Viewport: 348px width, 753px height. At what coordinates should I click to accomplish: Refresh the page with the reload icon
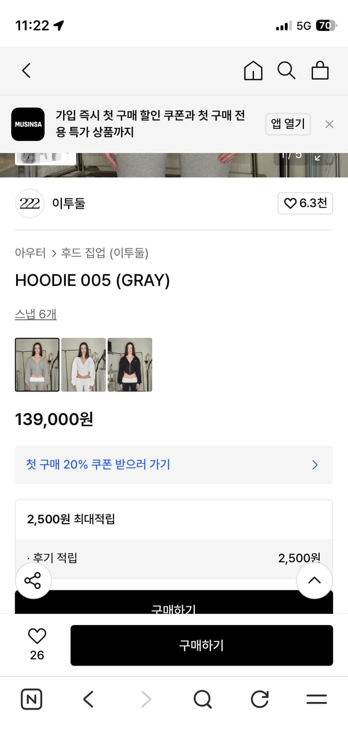coord(259,699)
